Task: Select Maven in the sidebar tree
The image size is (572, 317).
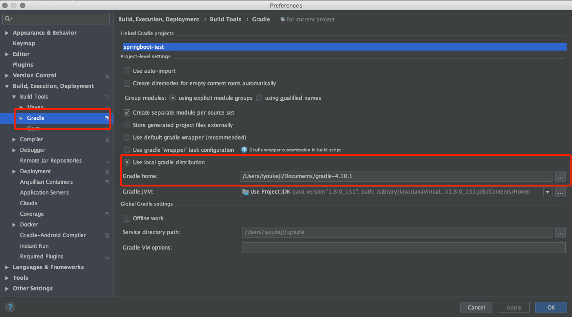Action: (x=36, y=107)
